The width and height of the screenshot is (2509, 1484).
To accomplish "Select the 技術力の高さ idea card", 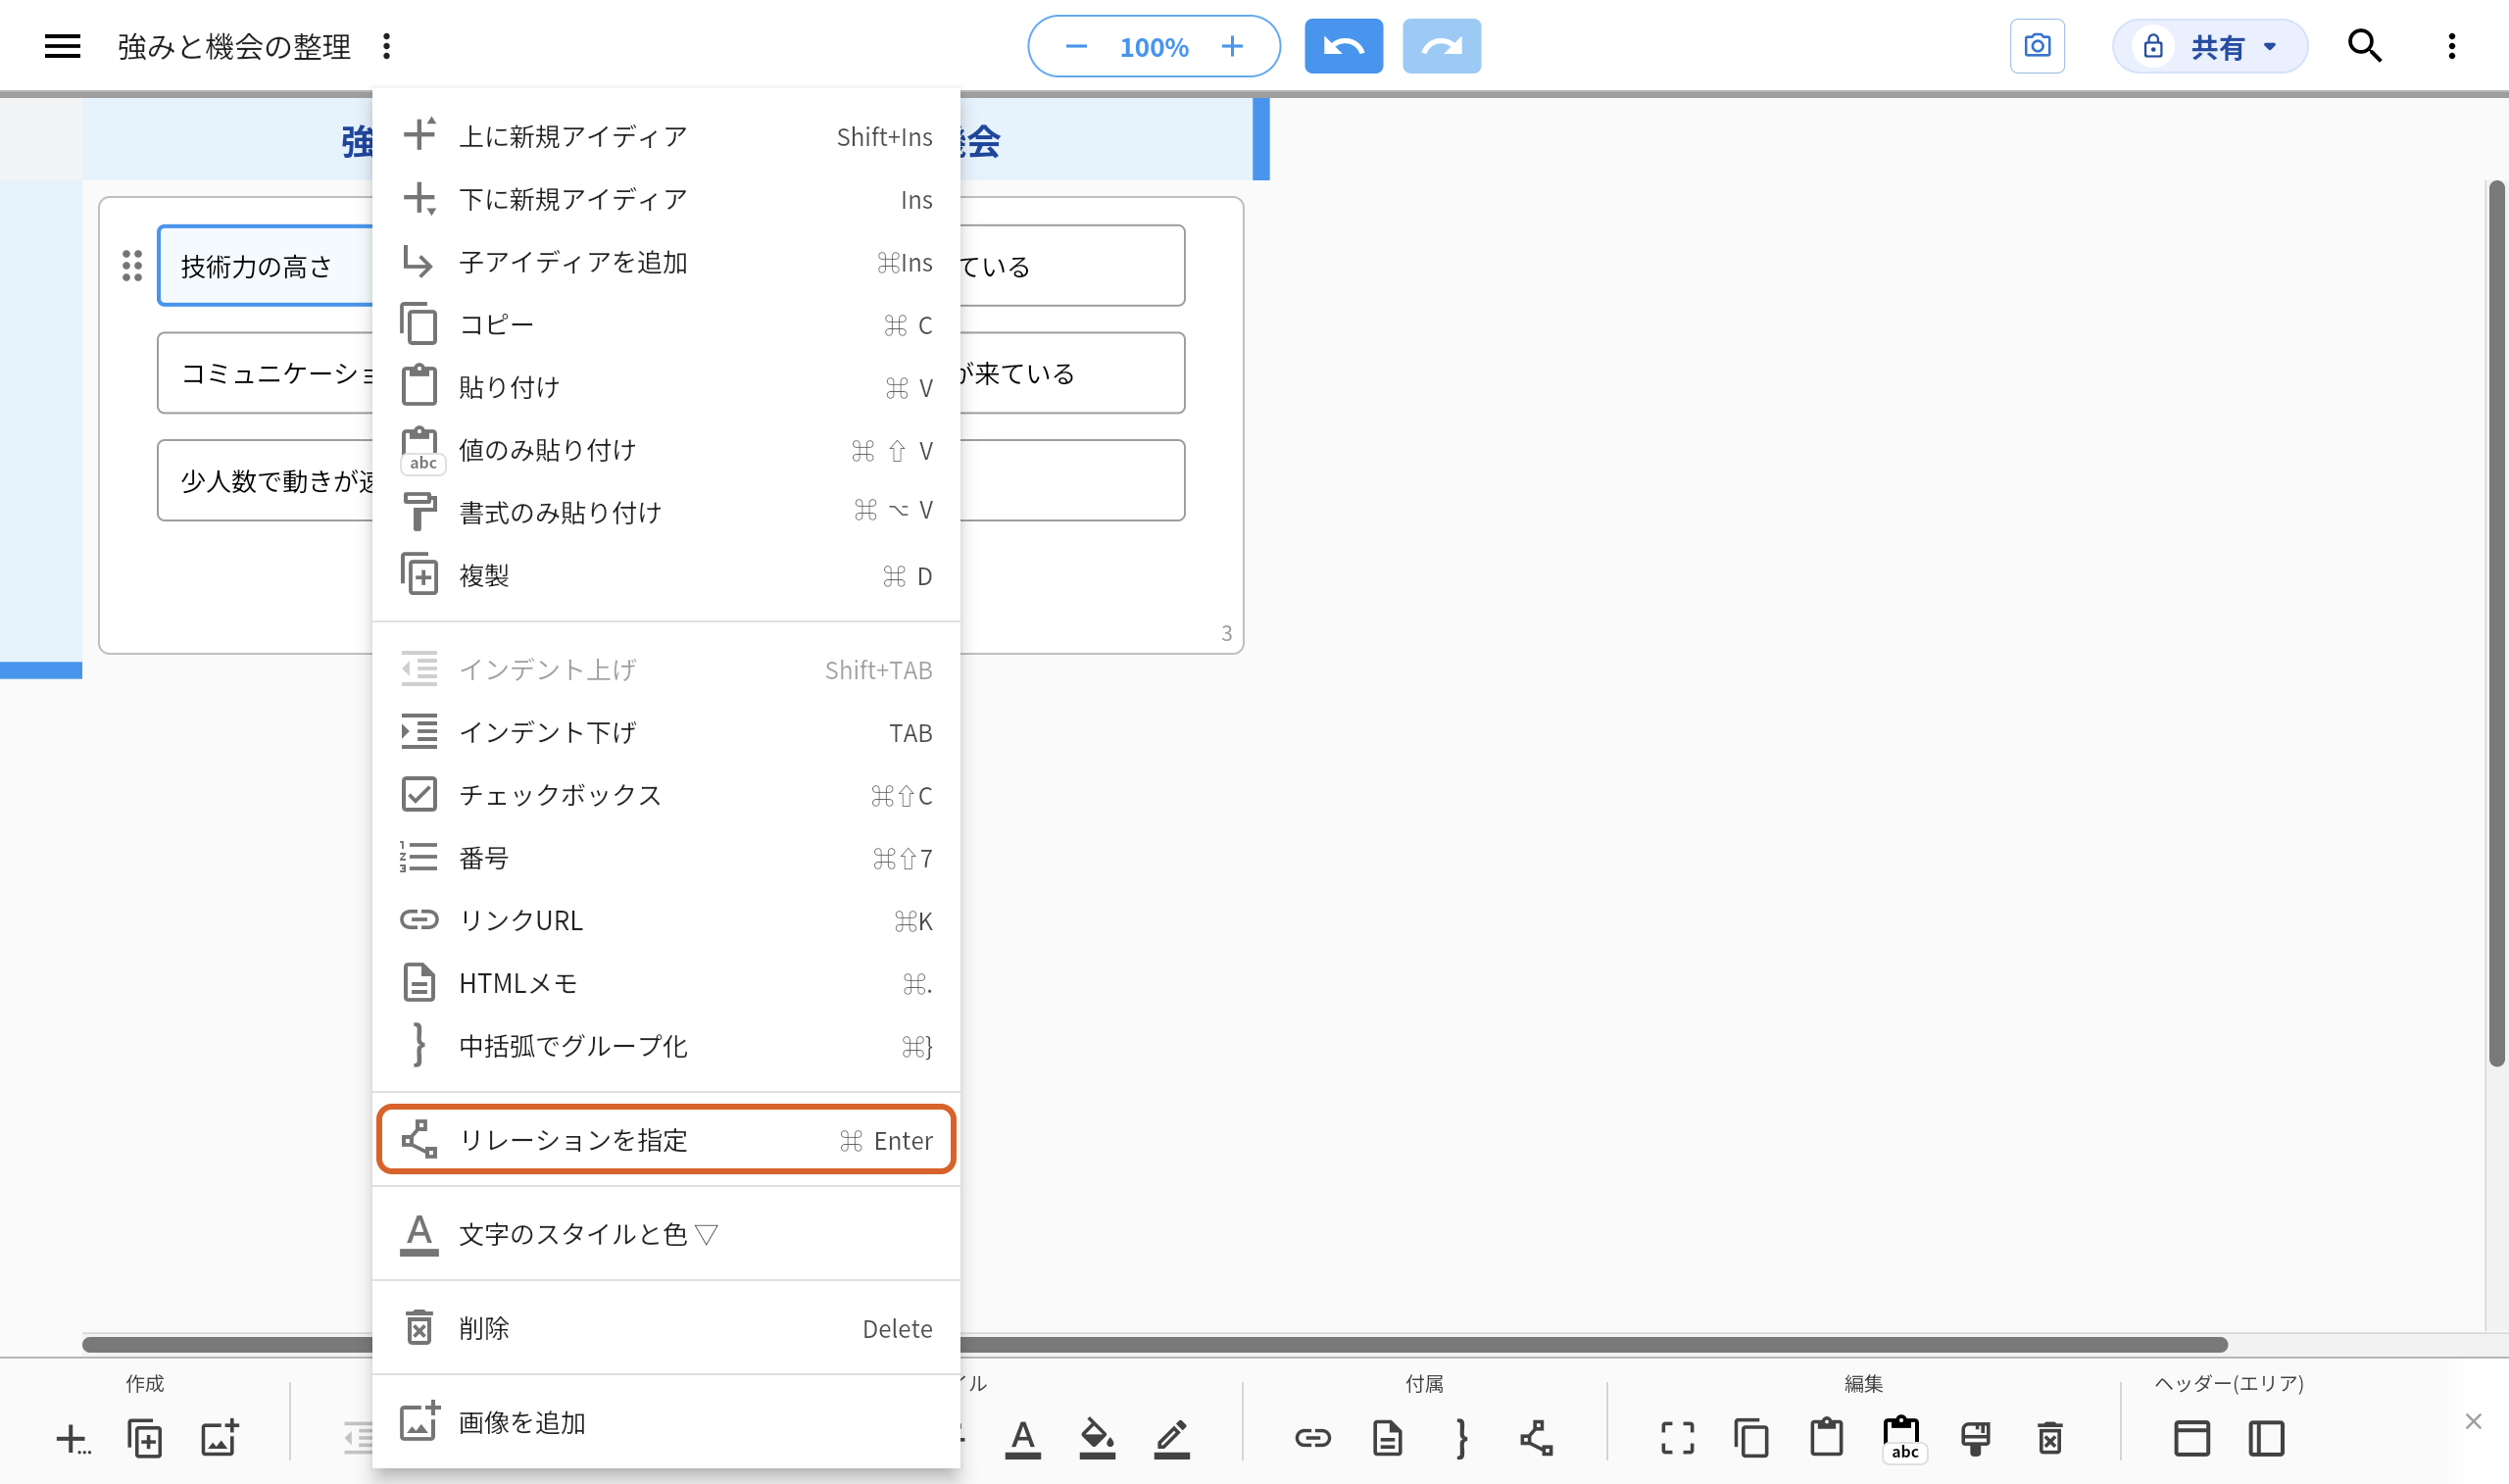I will pyautogui.click(x=266, y=266).
